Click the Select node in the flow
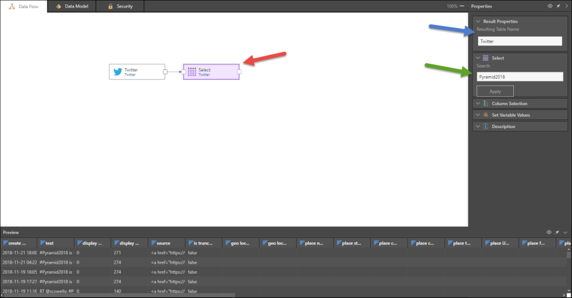 (211, 72)
